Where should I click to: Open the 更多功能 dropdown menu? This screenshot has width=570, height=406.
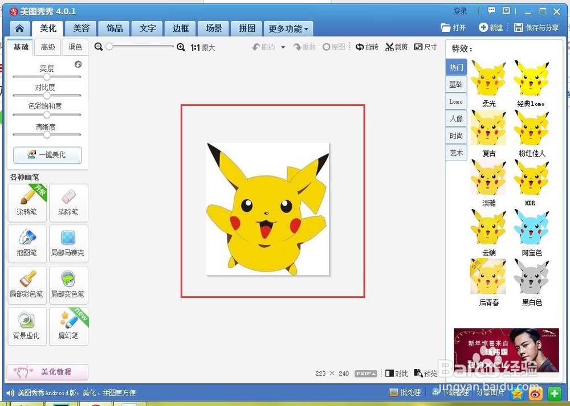point(288,28)
